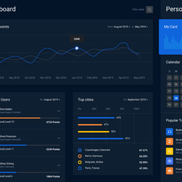Open the purple camera task icon

(169, 161)
